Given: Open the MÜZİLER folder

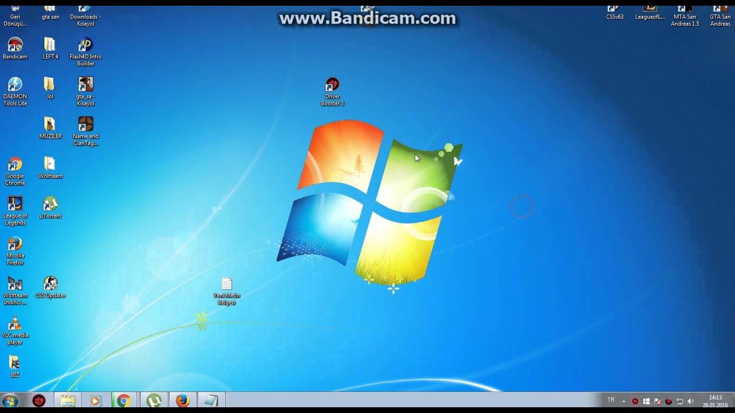Looking at the screenshot, I should click(50, 128).
